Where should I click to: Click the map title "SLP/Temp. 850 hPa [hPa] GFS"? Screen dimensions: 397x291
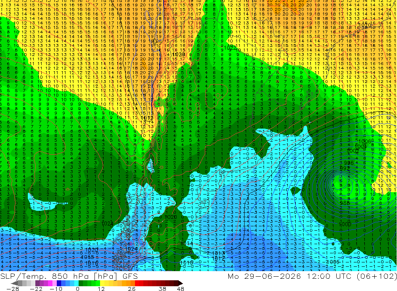[x=69, y=276]
